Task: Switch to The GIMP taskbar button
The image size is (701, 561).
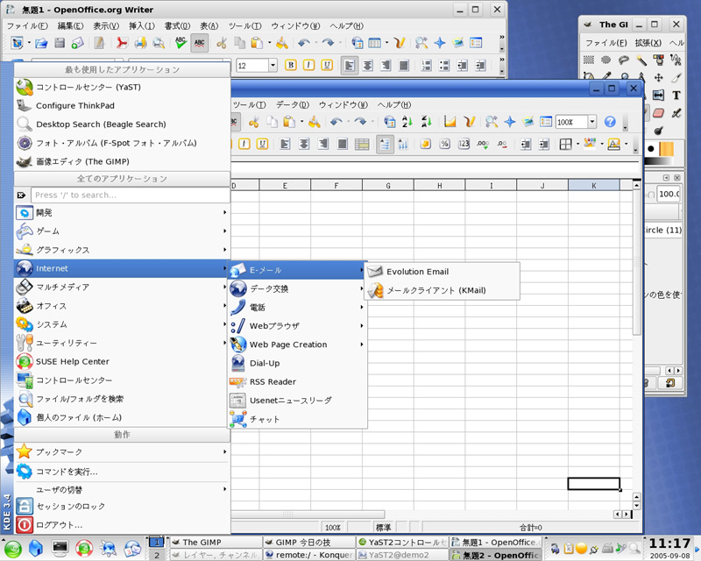Action: (x=216, y=543)
